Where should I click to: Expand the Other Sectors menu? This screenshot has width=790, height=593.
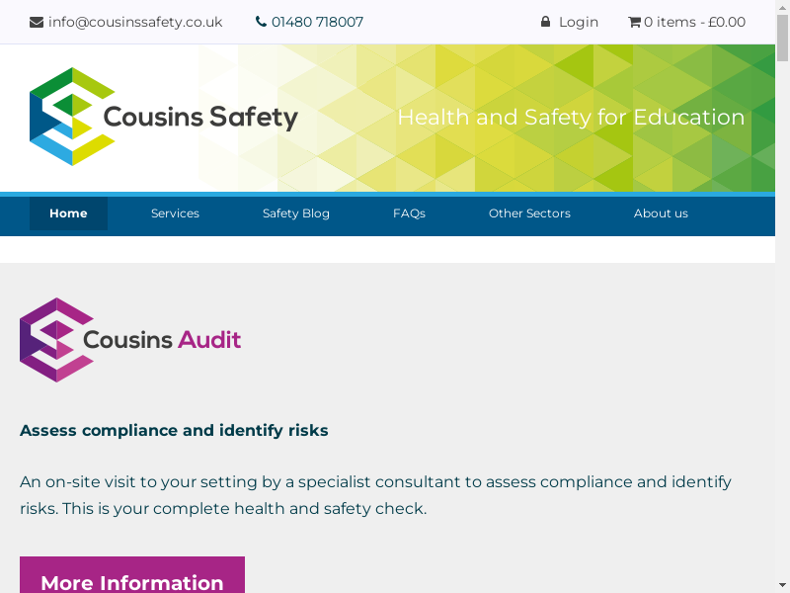pos(529,213)
